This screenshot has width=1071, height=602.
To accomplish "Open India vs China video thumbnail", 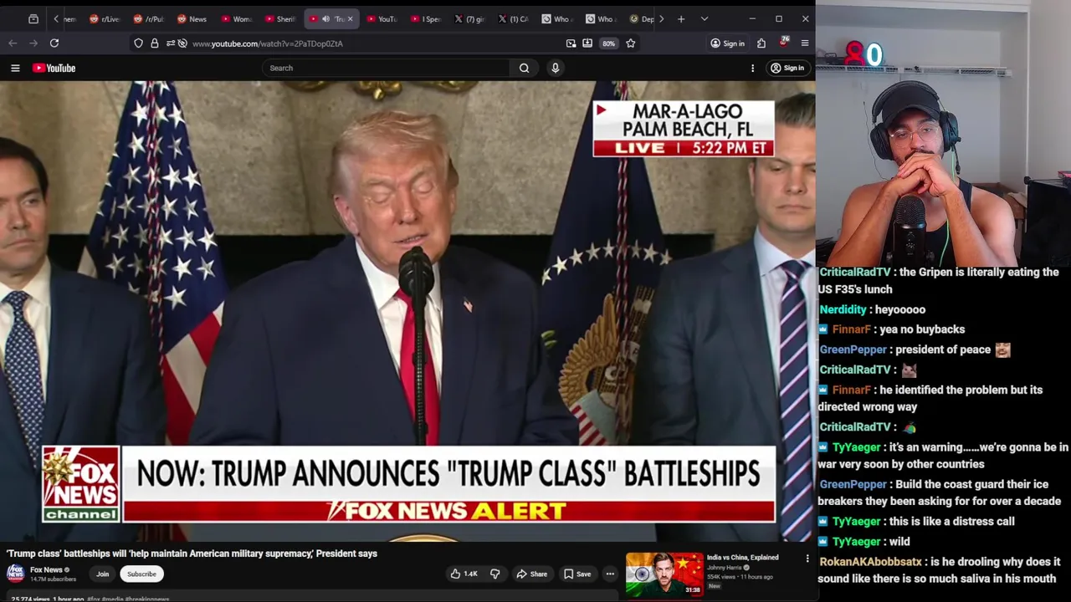I will (664, 574).
